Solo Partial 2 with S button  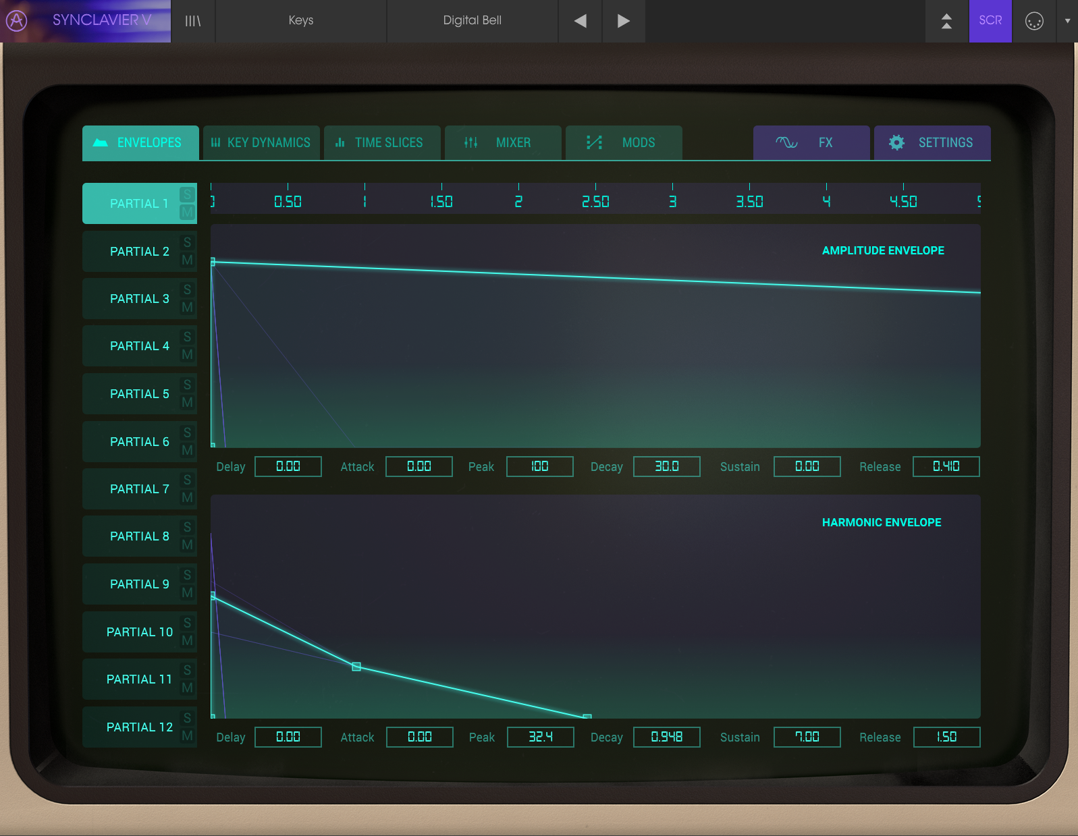[x=188, y=242]
